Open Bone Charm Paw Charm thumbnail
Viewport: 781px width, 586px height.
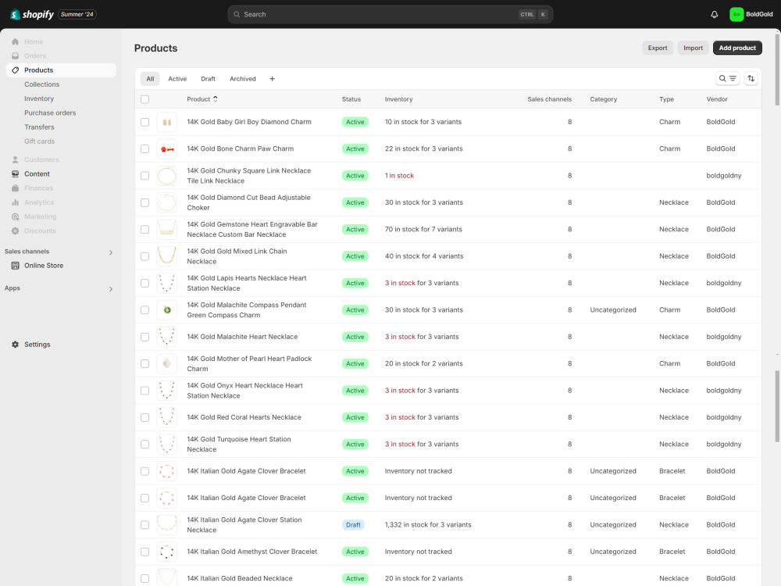click(x=167, y=148)
